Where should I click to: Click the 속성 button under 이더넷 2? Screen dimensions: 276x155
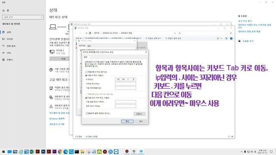(60, 59)
